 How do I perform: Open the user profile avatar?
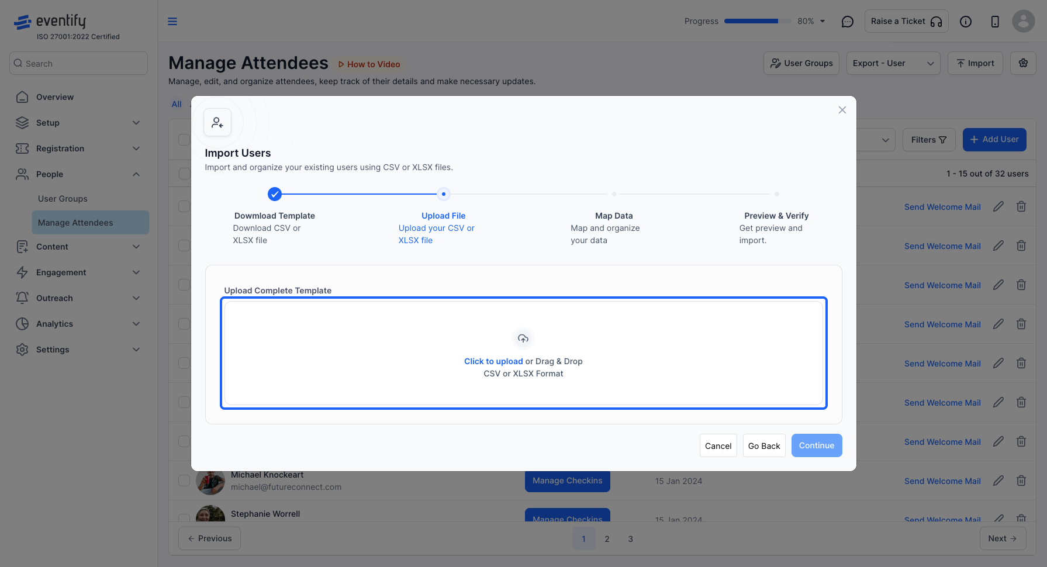pos(1024,21)
